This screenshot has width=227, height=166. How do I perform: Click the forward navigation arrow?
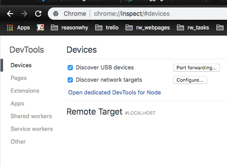coord(24,14)
